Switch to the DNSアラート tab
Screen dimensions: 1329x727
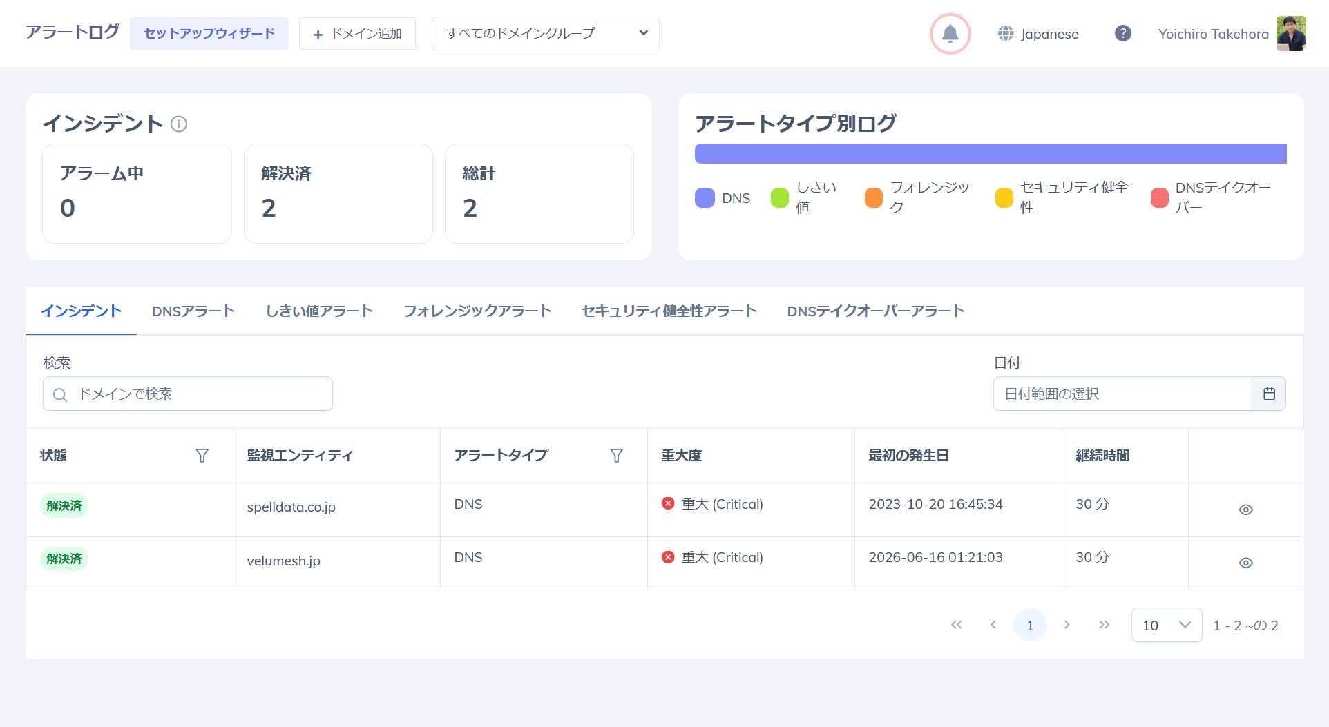pyautogui.click(x=193, y=311)
